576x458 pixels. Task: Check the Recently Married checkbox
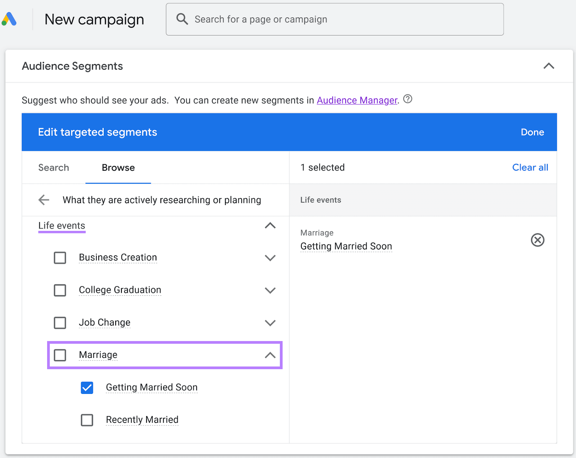[87, 420]
